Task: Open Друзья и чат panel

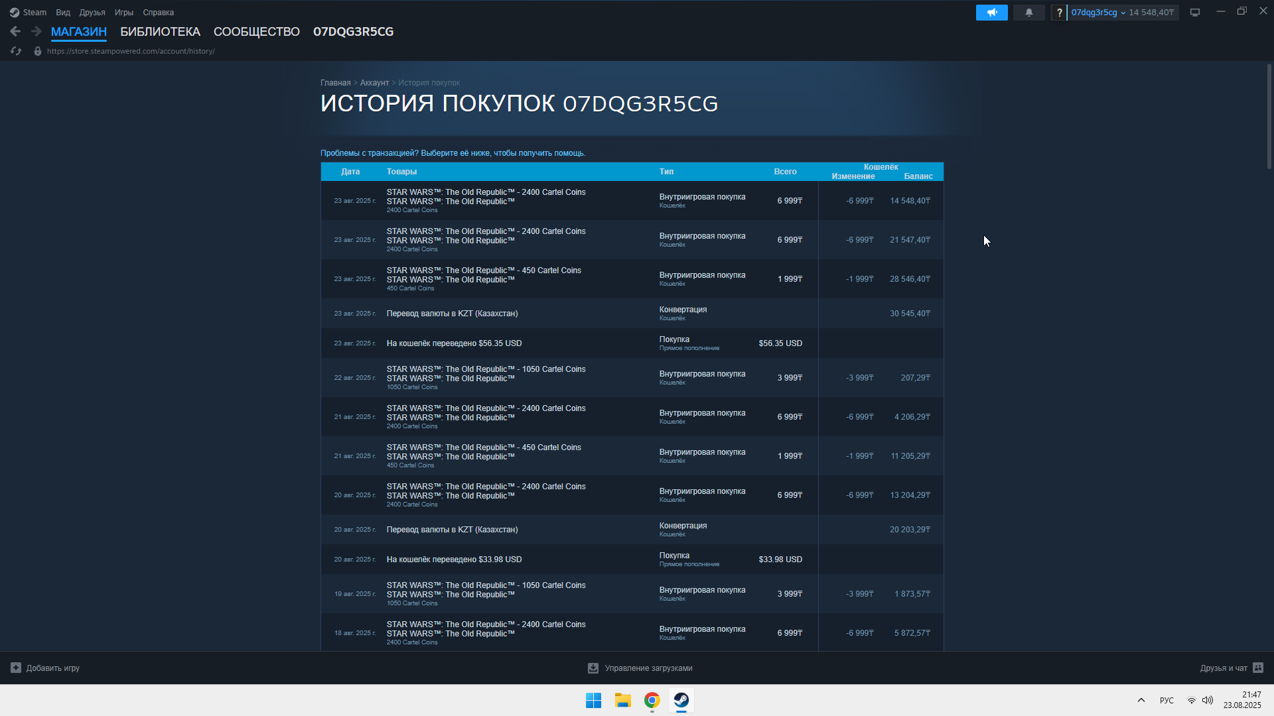Action: point(1232,668)
